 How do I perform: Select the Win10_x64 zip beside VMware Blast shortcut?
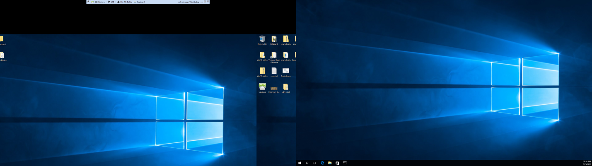pyautogui.click(x=262, y=56)
